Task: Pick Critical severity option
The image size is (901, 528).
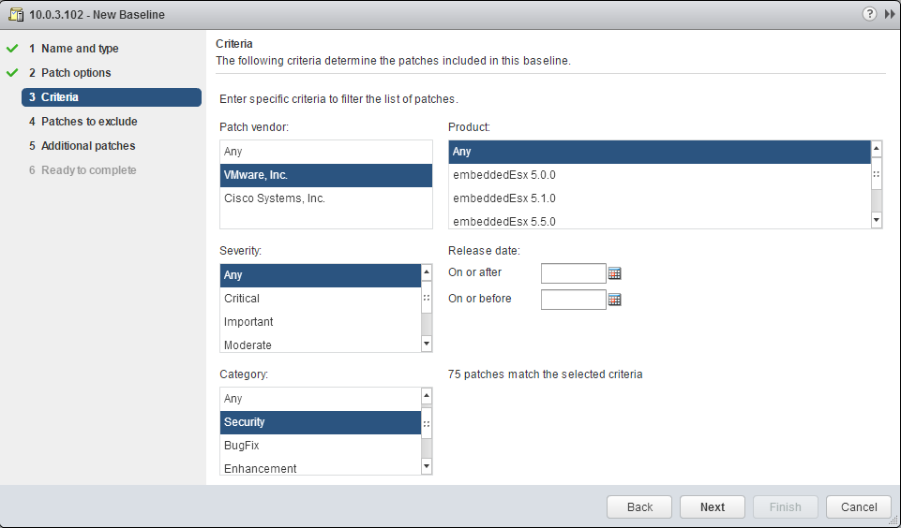Action: 242,299
